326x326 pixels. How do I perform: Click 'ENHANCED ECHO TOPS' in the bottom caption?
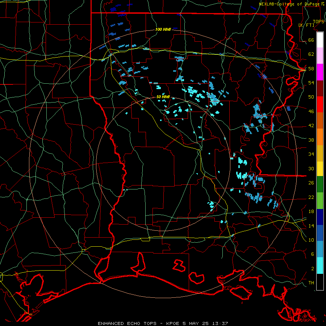click(x=127, y=323)
